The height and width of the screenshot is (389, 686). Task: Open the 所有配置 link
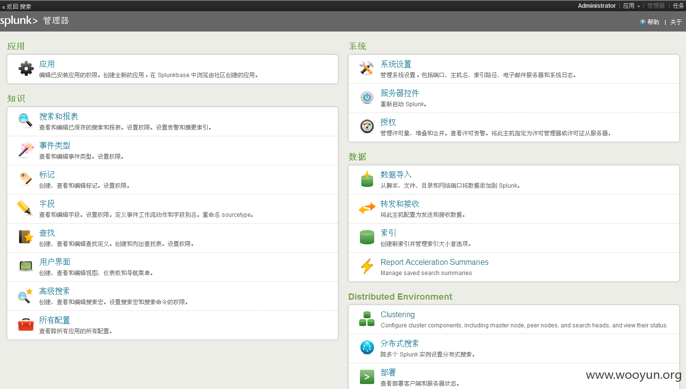click(54, 320)
